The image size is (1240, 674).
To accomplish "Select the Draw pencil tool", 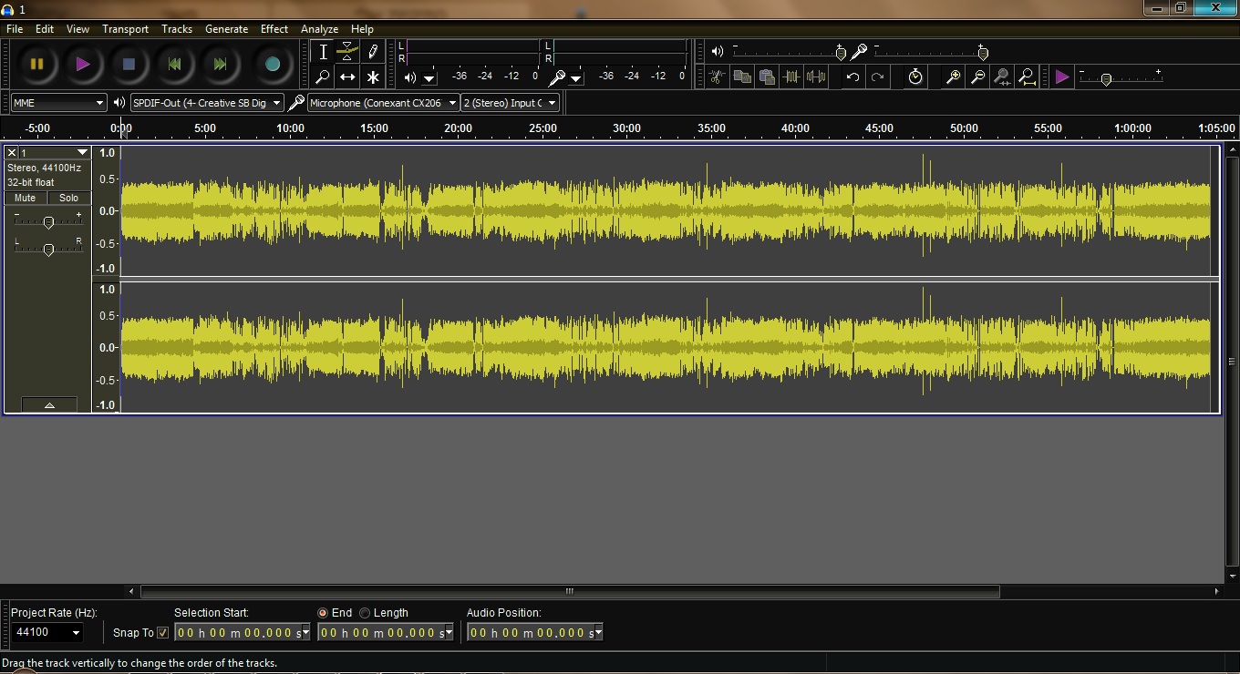I will point(372,52).
